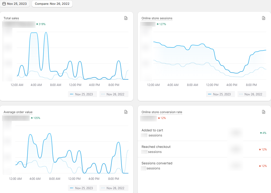The height and width of the screenshot is (193, 271).
Task: Click 4:00 AM axis label in sessions chart
Action: point(173,85)
